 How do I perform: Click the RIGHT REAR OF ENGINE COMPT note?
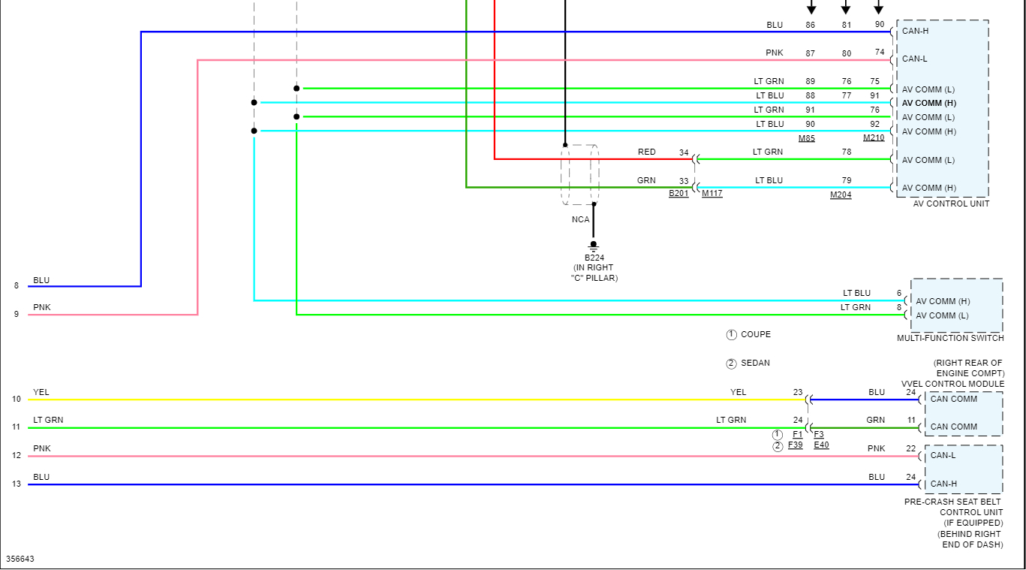tap(968, 369)
